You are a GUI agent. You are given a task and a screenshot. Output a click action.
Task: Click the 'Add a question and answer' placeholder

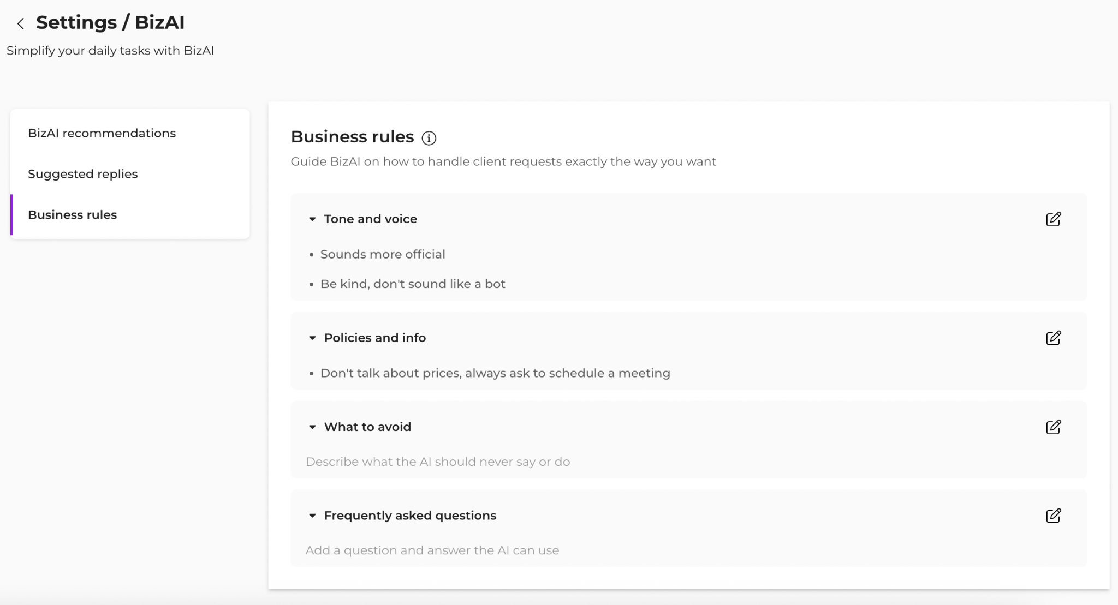[432, 550]
